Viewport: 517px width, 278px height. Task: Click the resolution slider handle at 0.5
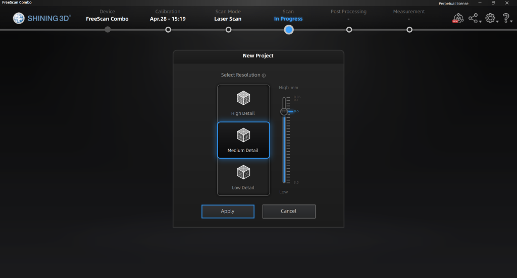[x=284, y=111]
